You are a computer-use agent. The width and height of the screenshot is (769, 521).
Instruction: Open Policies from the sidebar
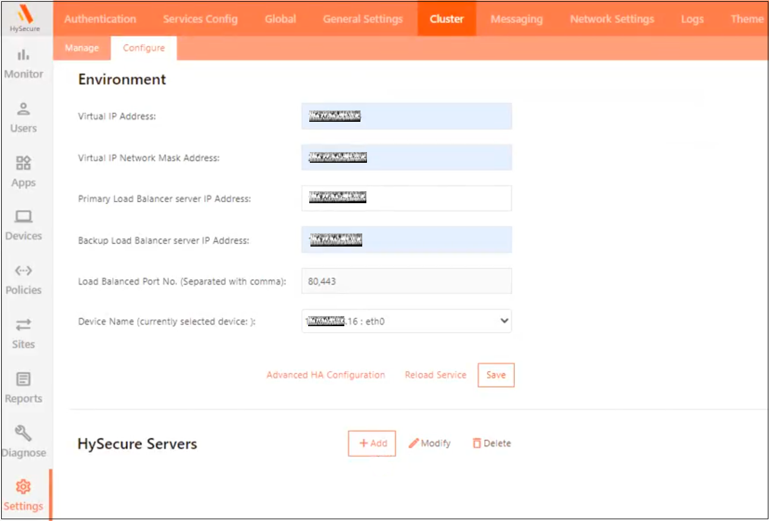(24, 280)
